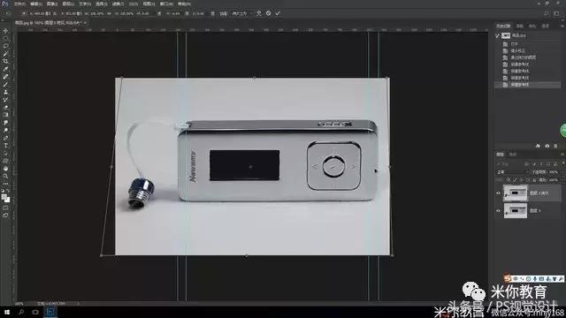Screen dimensions: 566x318
Task: Click the background color swatch
Action: (7, 201)
